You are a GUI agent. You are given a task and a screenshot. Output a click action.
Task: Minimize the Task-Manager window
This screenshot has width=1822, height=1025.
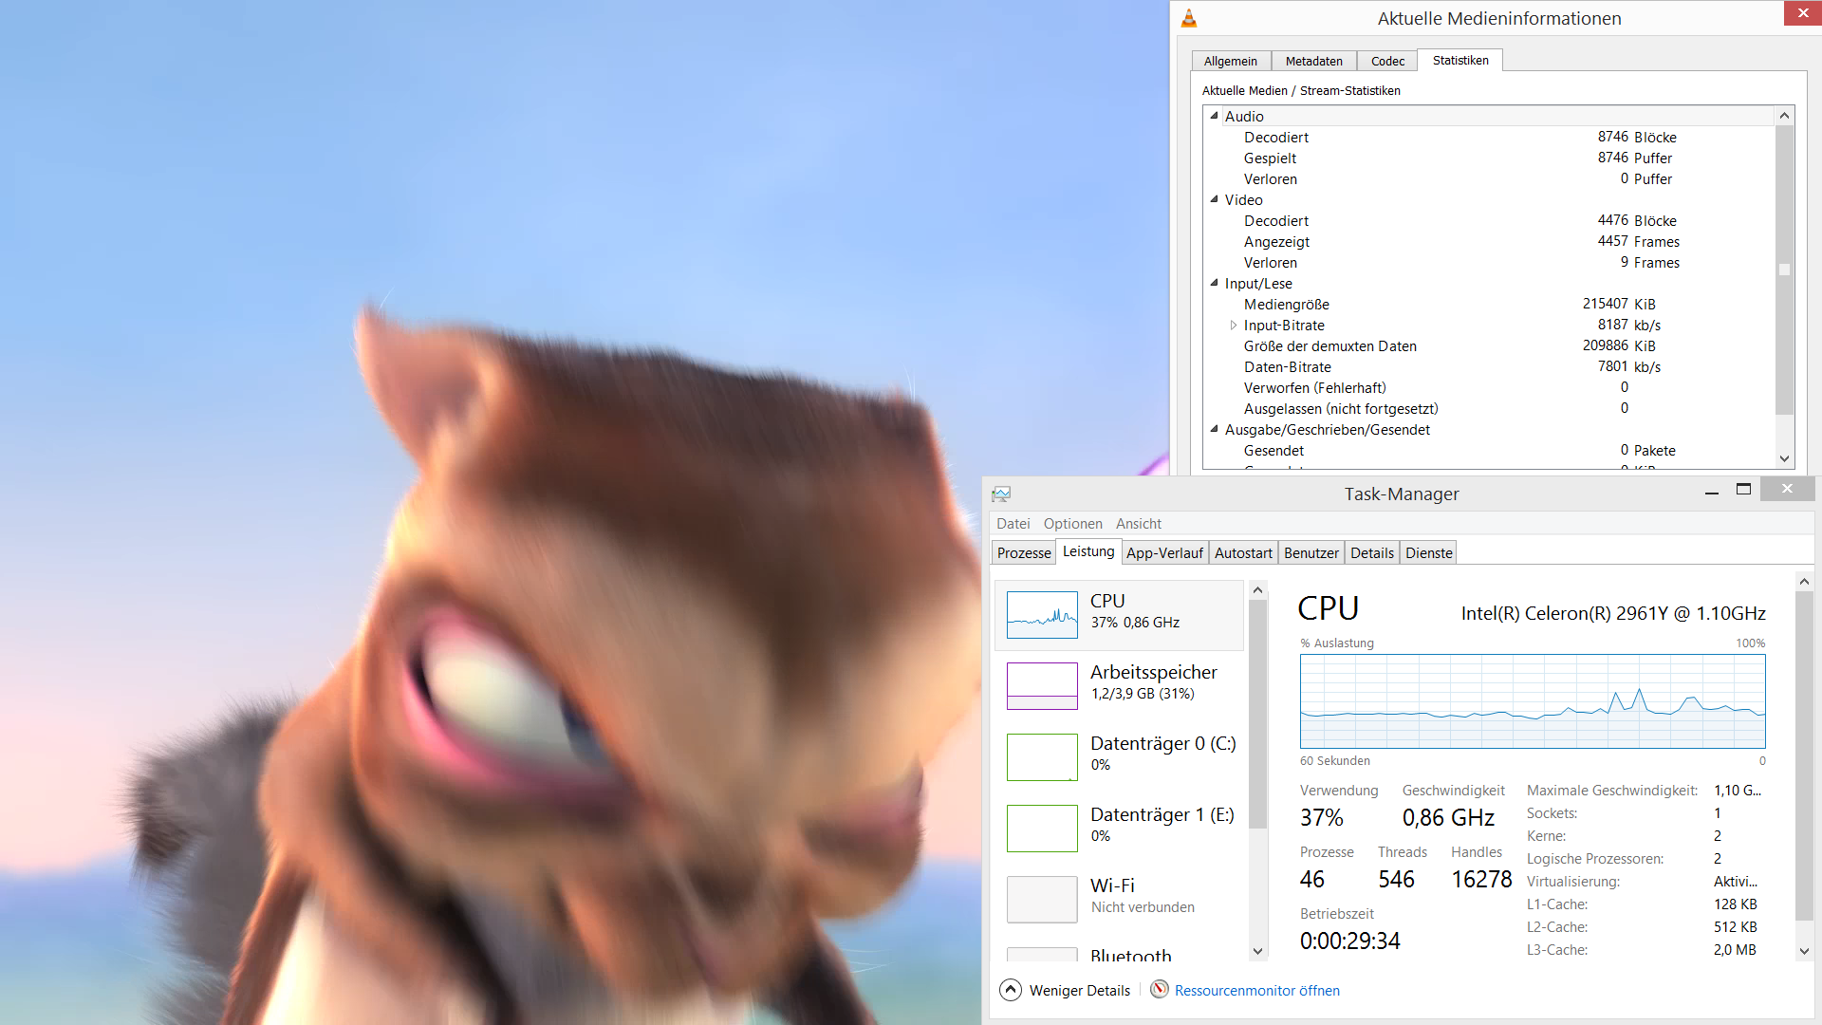point(1712,493)
